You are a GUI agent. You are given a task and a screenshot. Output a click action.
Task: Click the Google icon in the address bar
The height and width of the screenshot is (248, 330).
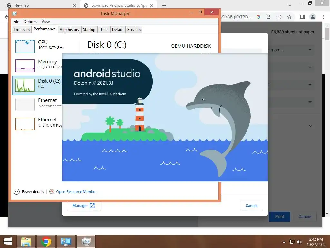[x=258, y=17]
